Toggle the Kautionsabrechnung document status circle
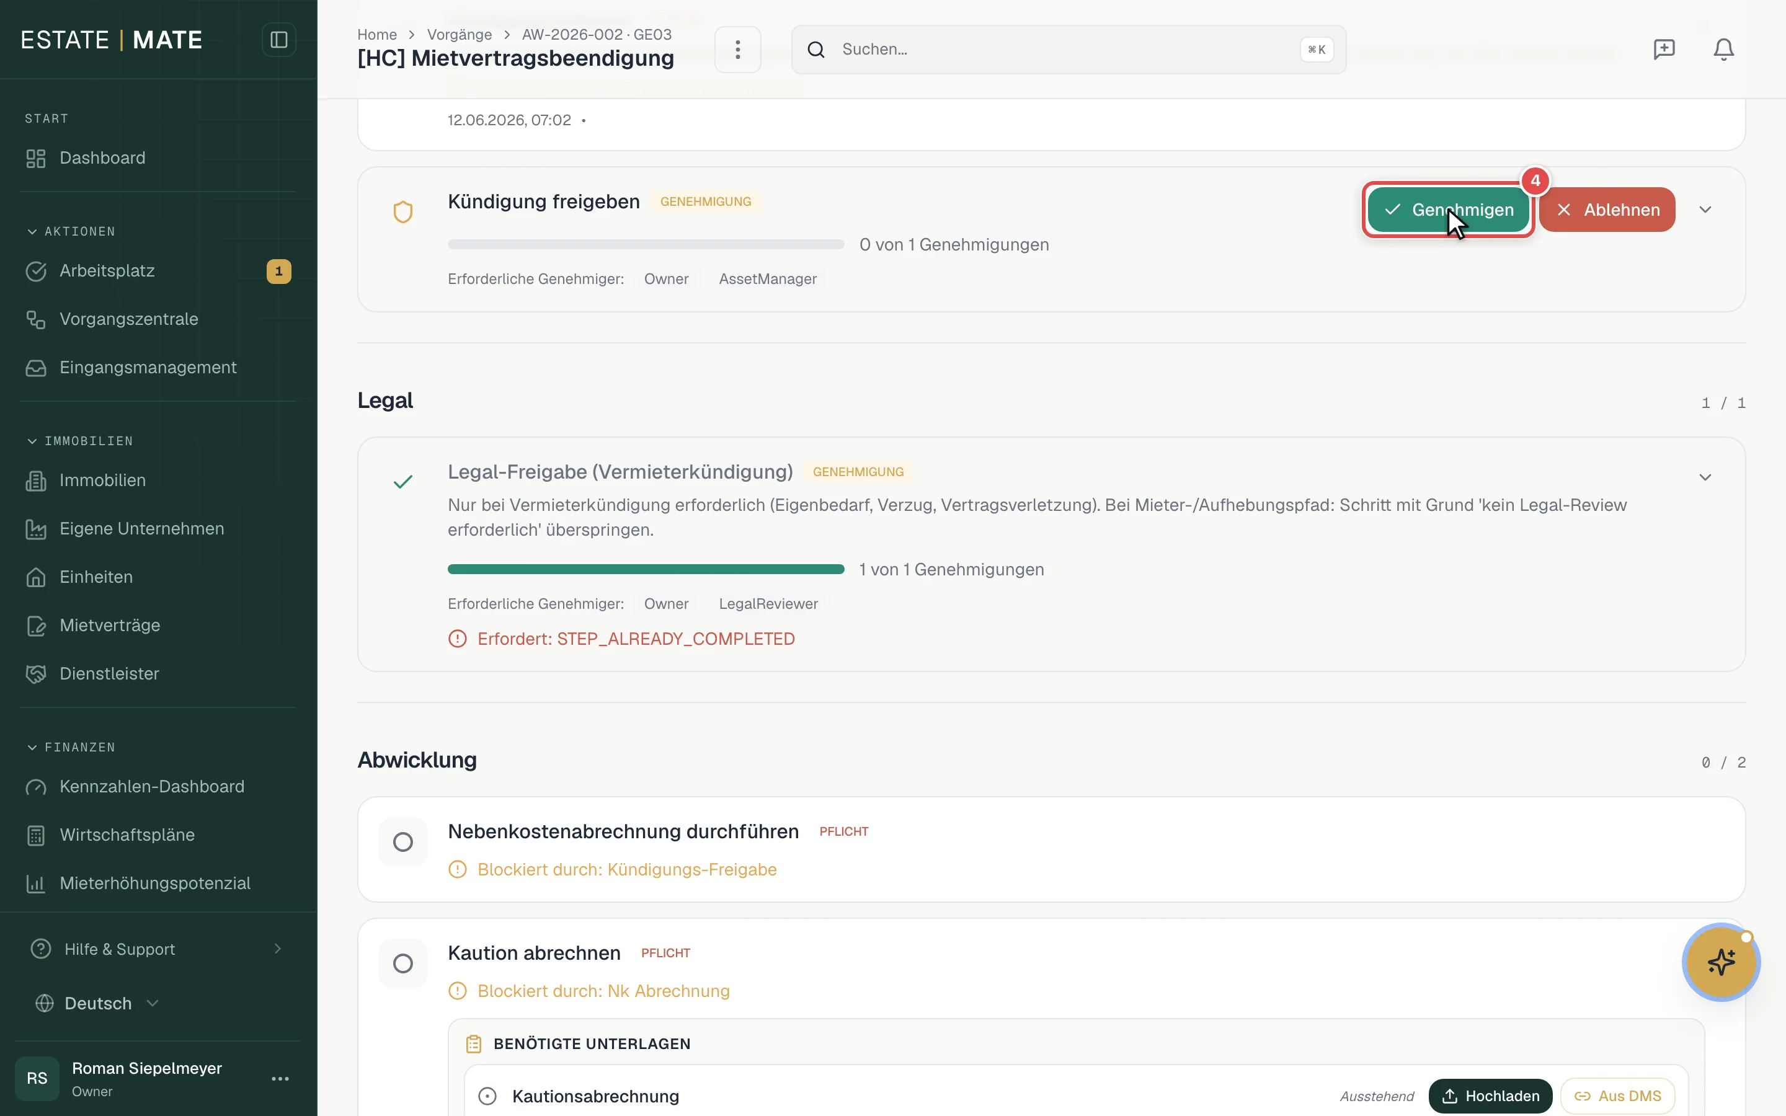Viewport: 1786px width, 1116px height. [x=487, y=1096]
